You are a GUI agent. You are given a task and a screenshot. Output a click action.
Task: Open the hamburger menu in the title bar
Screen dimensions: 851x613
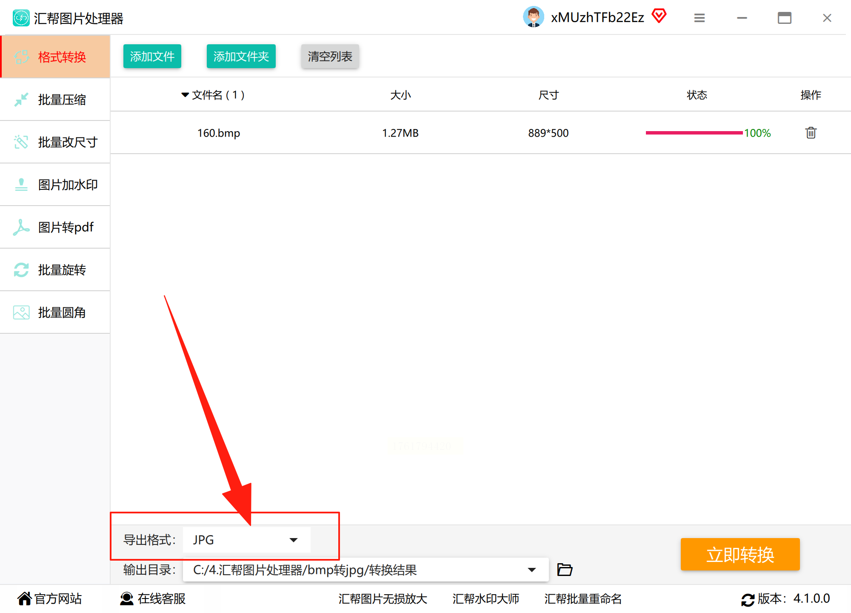(699, 18)
